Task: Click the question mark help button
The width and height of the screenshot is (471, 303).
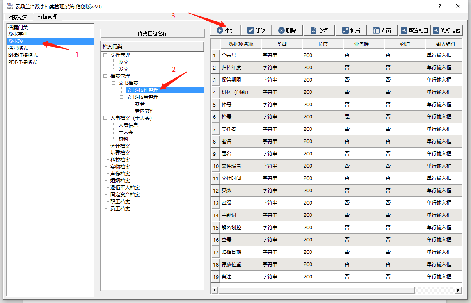Action: click(x=440, y=6)
